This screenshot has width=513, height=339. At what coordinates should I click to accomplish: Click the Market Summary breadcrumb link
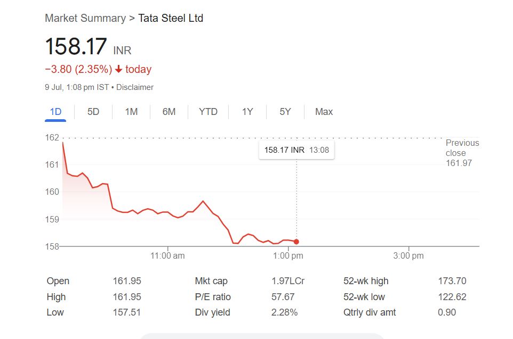tap(85, 18)
